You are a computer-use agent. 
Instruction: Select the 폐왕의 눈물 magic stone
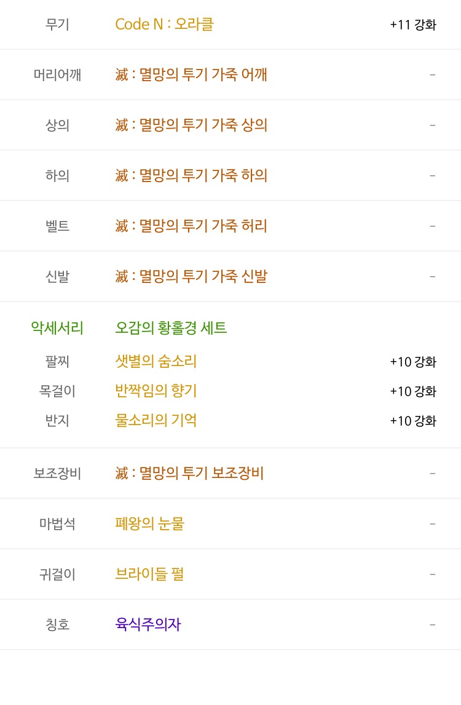click(x=149, y=524)
